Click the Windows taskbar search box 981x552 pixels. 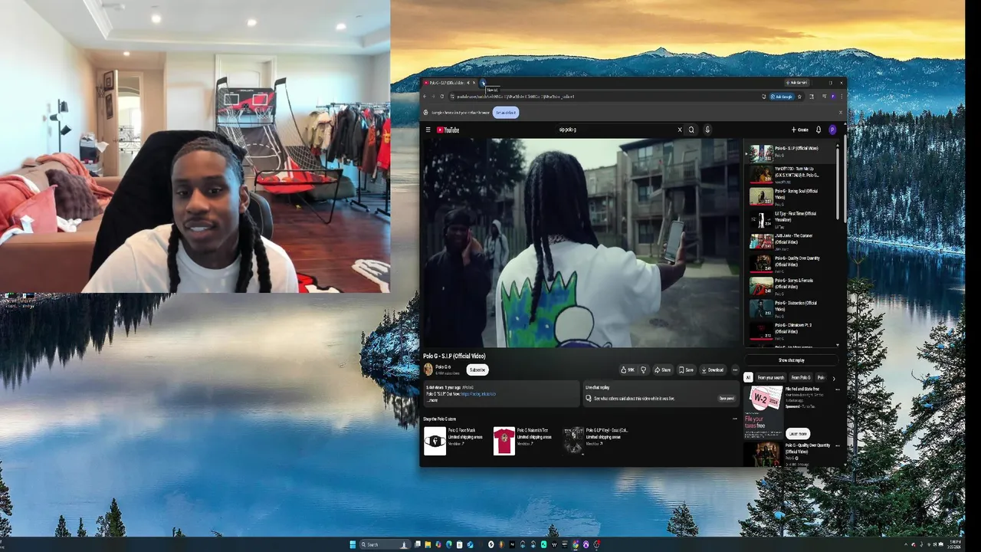pos(384,544)
